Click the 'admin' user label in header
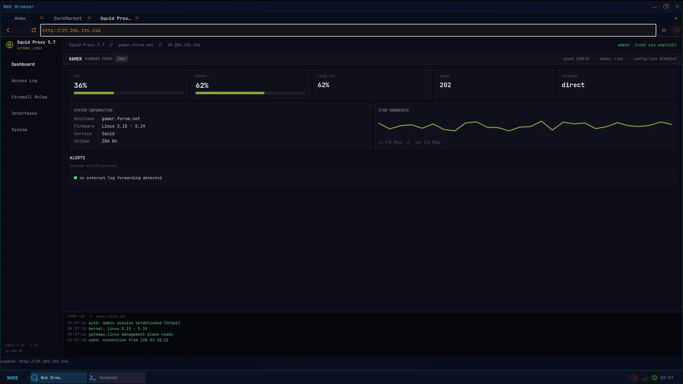Image resolution: width=683 pixels, height=384 pixels. pyautogui.click(x=624, y=45)
